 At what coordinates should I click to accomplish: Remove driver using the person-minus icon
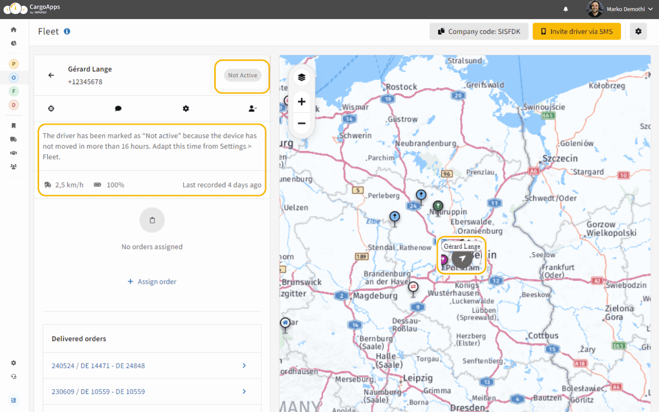coord(252,109)
